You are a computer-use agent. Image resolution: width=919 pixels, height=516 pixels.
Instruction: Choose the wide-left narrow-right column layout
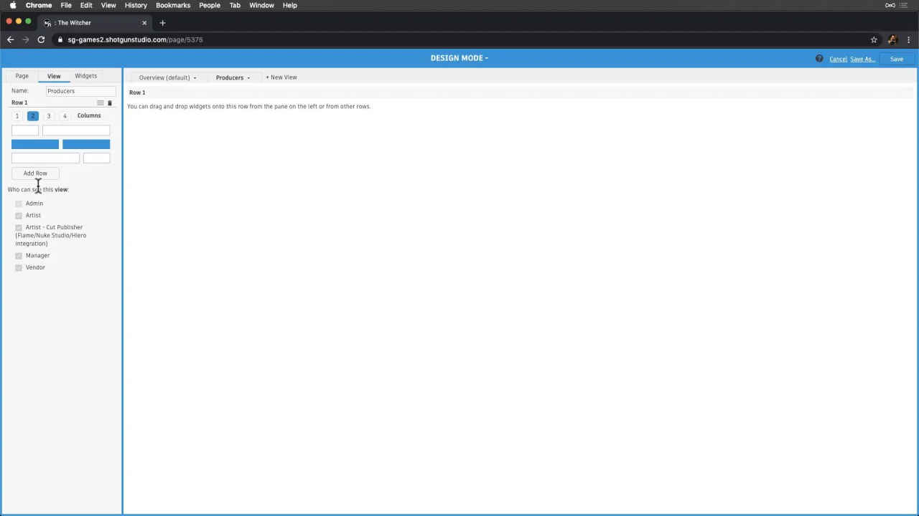pos(60,158)
